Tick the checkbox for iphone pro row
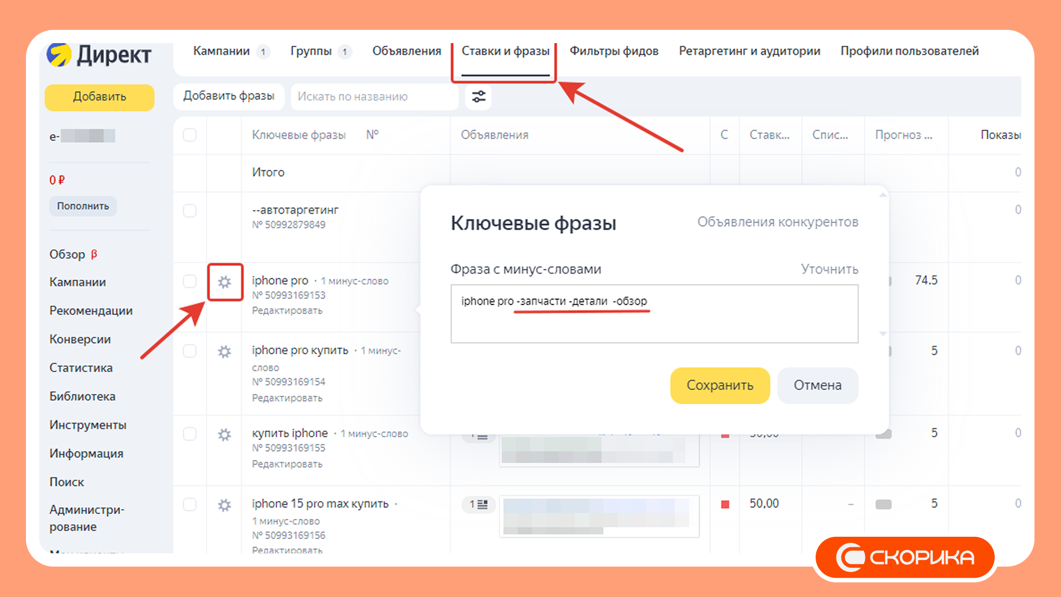The height and width of the screenshot is (597, 1061). point(190,281)
